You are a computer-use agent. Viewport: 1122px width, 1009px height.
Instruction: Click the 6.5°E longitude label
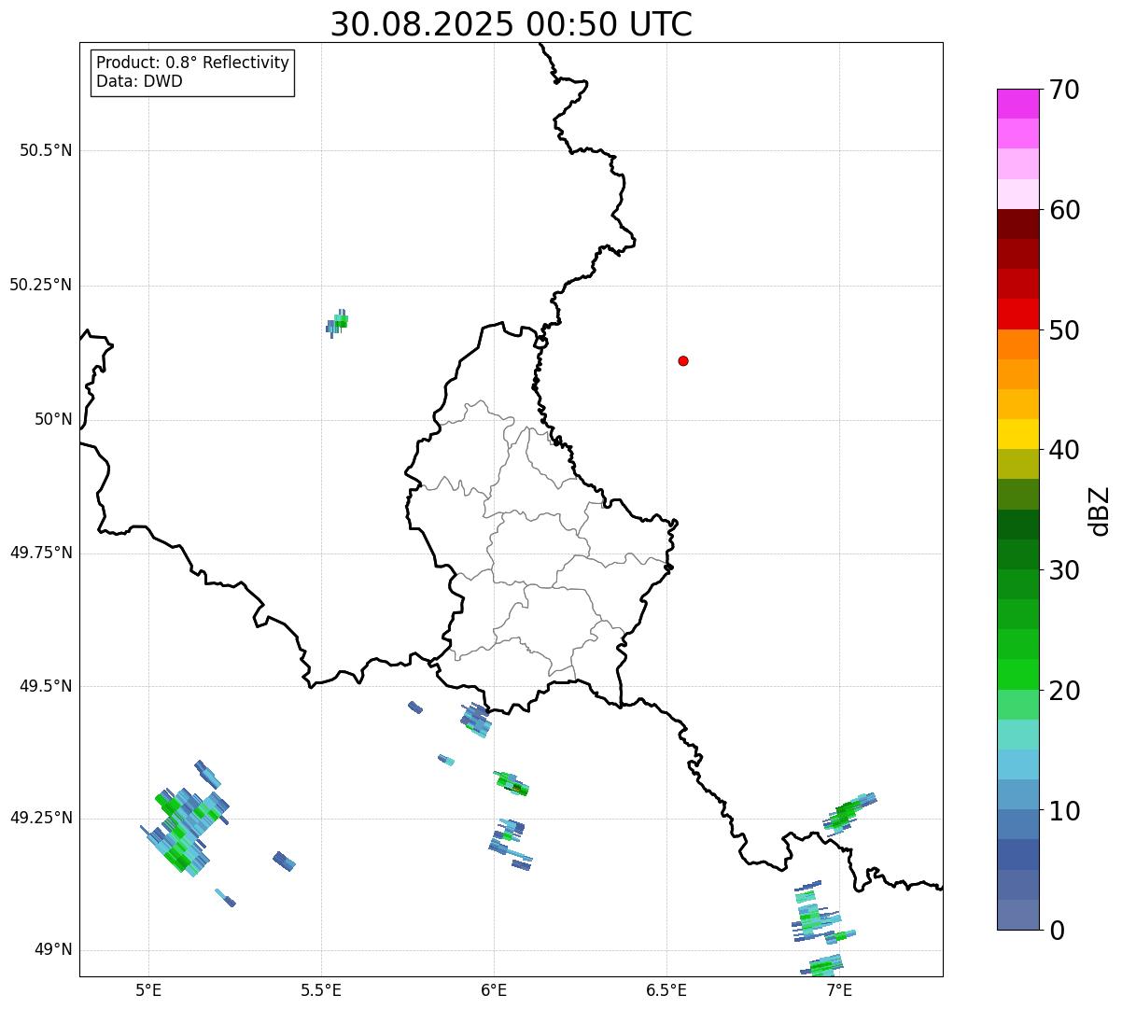tap(666, 990)
